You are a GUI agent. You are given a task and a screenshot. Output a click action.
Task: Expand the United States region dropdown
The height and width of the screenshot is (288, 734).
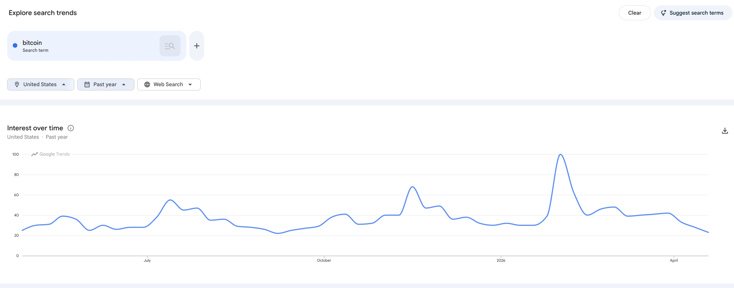click(41, 84)
